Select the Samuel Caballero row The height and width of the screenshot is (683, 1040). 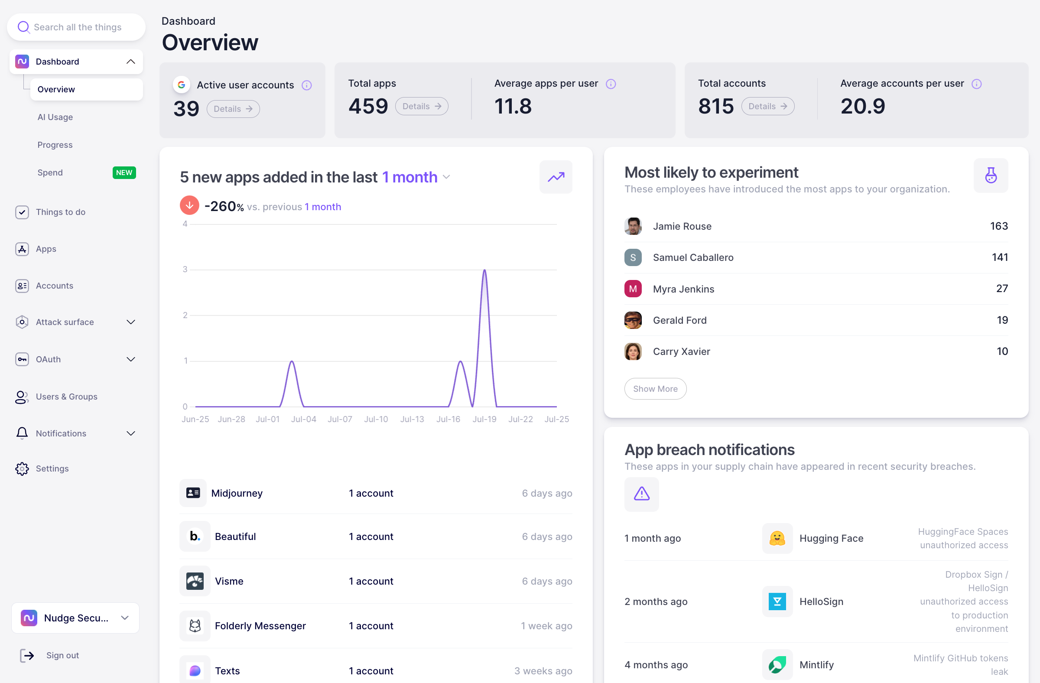point(816,257)
